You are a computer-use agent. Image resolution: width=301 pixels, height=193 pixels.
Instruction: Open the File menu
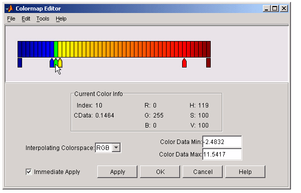(x=11, y=18)
